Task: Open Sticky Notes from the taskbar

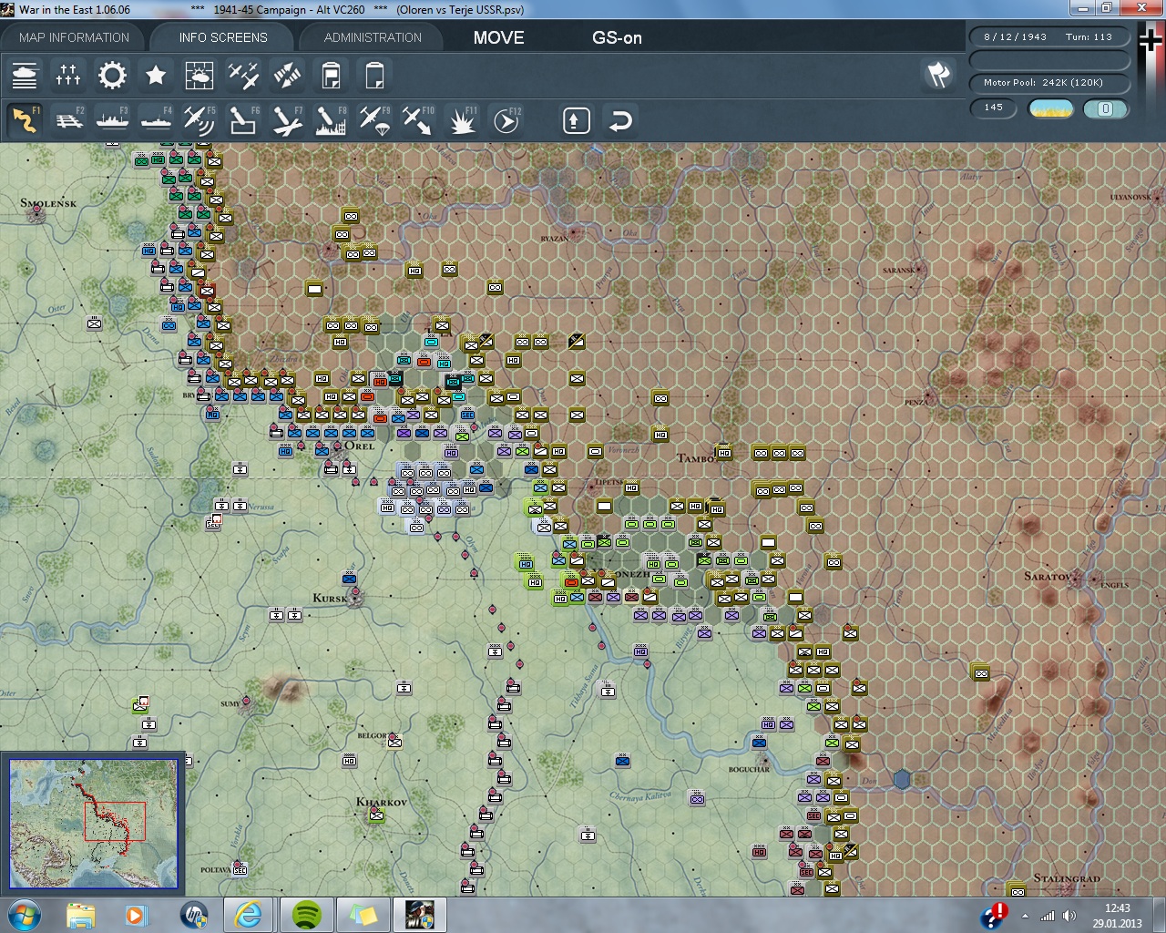Action: [363, 915]
